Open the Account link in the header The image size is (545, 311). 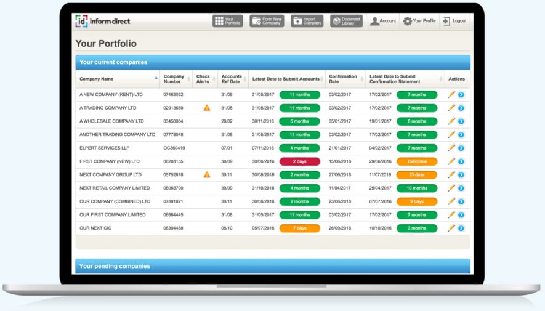pos(383,21)
